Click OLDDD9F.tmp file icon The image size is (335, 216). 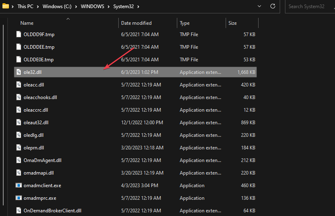19,34
